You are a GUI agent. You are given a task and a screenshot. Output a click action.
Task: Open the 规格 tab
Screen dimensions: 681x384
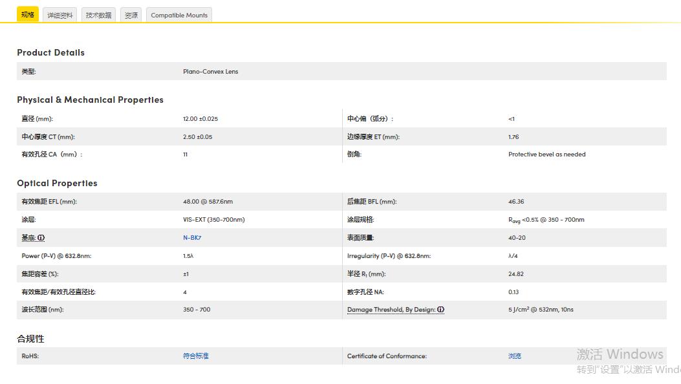click(x=28, y=14)
